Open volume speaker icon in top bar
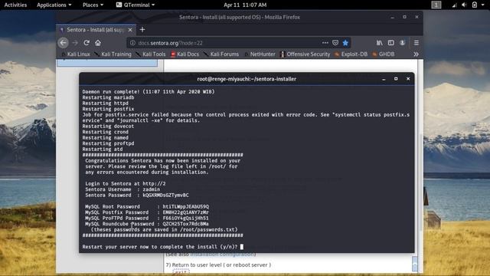The image size is (490, 276). click(x=464, y=5)
